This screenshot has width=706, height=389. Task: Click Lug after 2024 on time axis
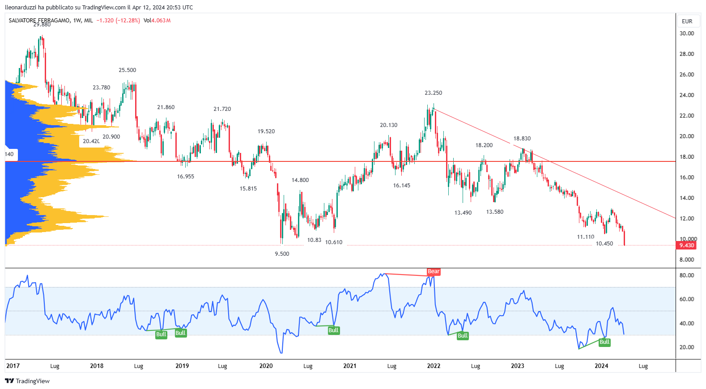point(643,366)
